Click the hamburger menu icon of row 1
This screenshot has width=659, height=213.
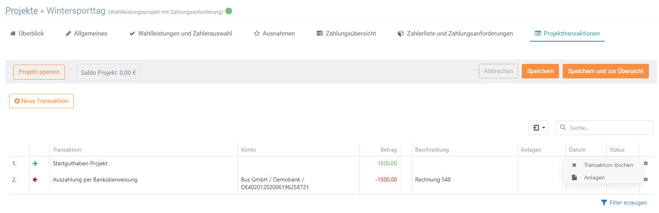[646, 163]
